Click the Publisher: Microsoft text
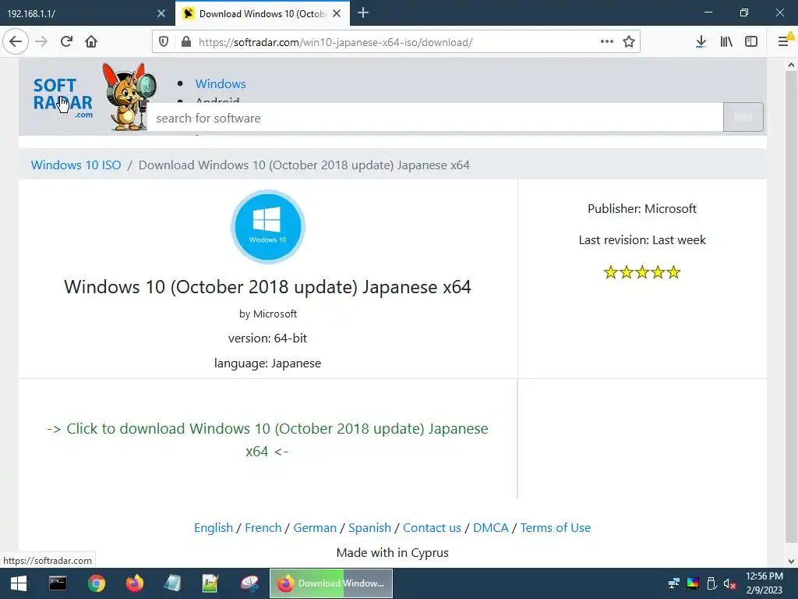The height and width of the screenshot is (599, 798). (642, 209)
